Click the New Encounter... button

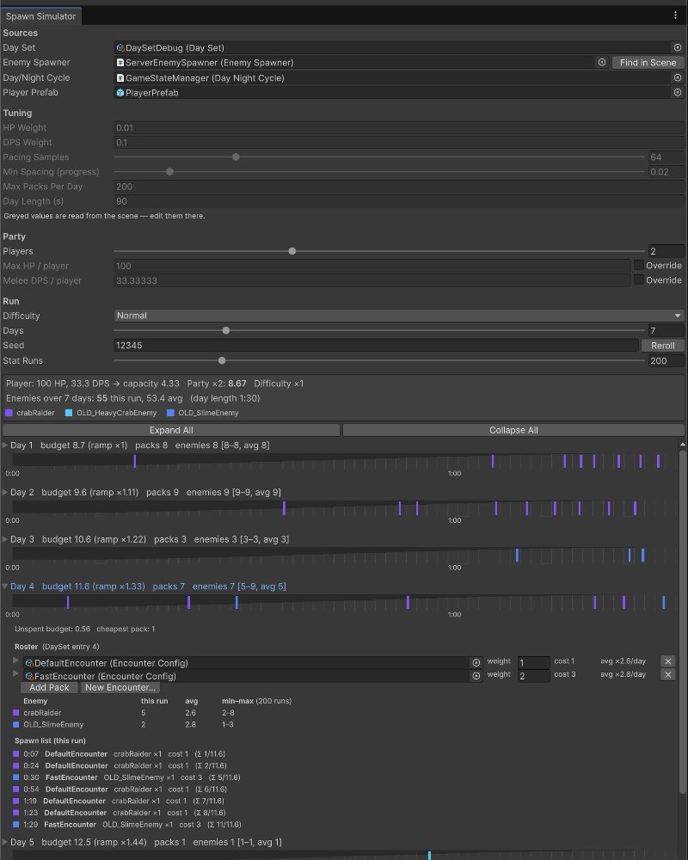120,688
